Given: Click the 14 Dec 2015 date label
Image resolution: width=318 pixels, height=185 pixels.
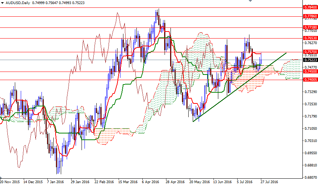Looking at the screenshot, I should 33,182.
